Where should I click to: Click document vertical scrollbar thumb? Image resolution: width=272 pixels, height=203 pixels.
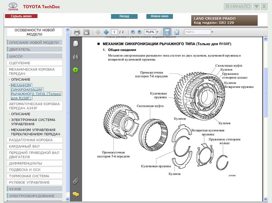point(266,92)
